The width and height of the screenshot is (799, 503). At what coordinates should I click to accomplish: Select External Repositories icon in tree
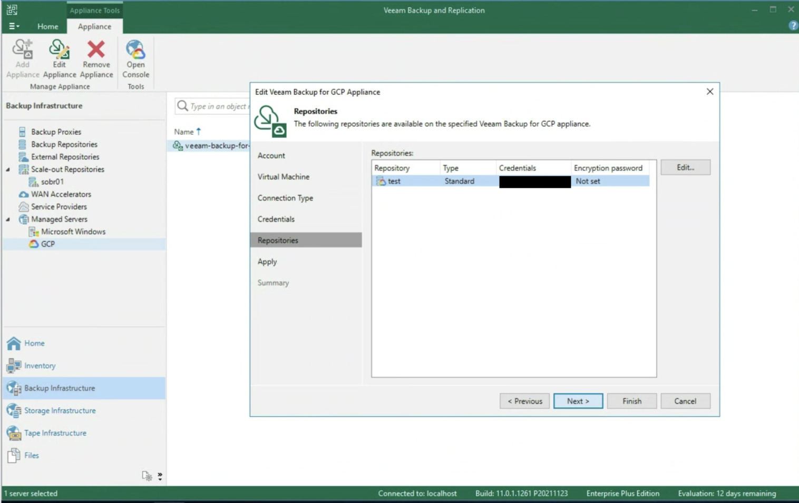(x=23, y=157)
